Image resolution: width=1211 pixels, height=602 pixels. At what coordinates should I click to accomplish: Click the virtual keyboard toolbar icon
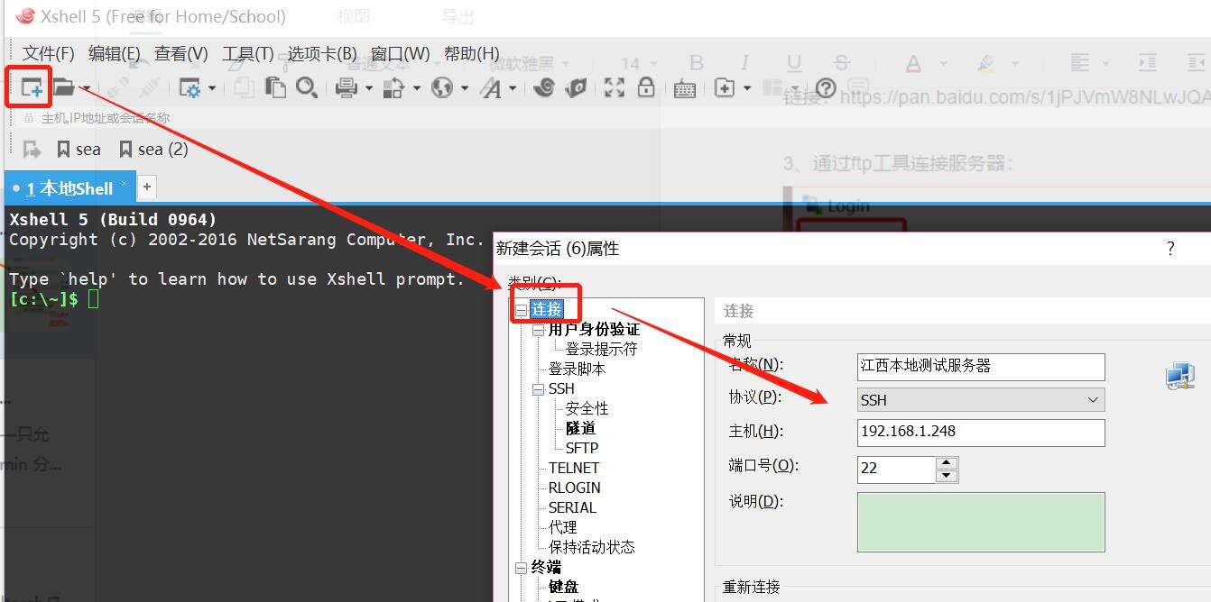click(684, 88)
